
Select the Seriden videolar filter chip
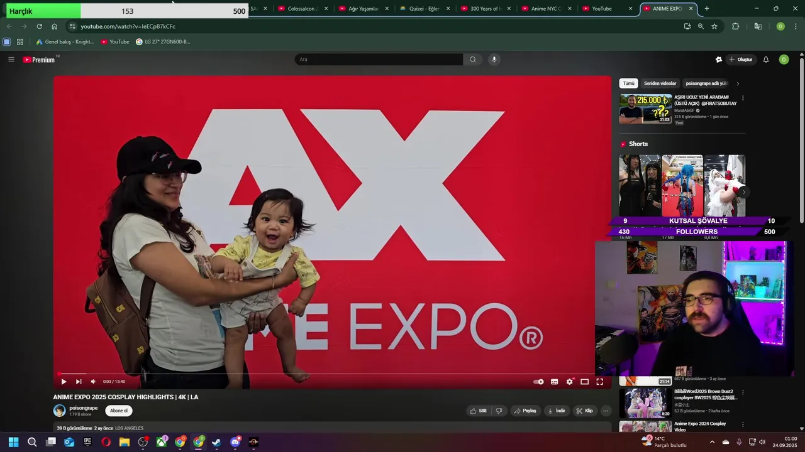coord(660,83)
